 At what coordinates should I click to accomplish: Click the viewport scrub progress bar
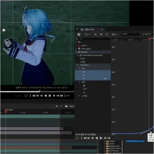click(x=37, y=91)
